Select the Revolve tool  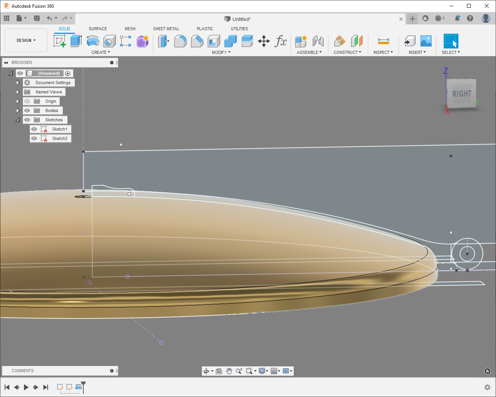point(93,41)
